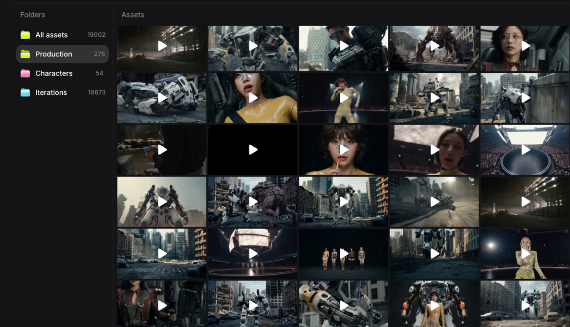
Task: Click the Assets heading
Action: 132,15
